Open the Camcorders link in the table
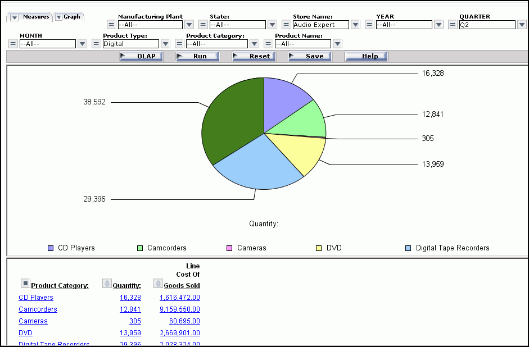 coord(38,309)
